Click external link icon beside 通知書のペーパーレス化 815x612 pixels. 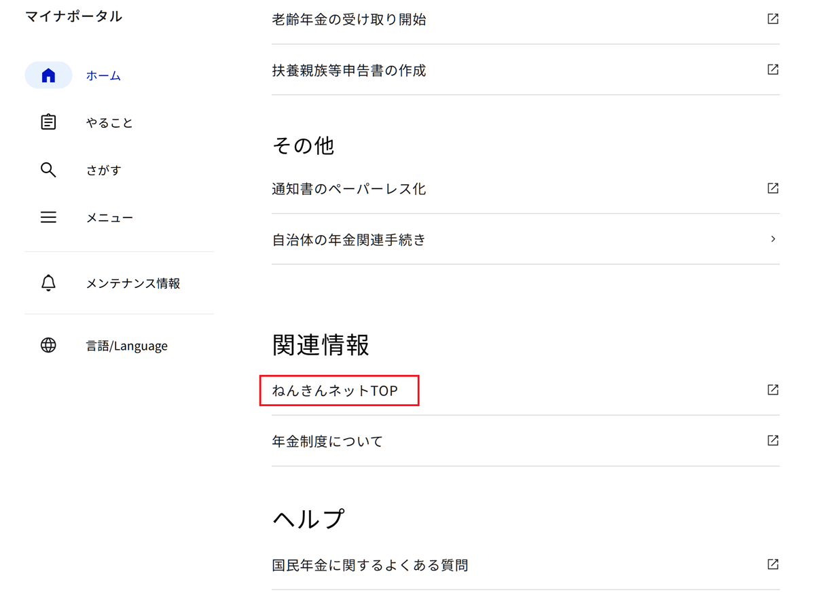[x=772, y=188]
